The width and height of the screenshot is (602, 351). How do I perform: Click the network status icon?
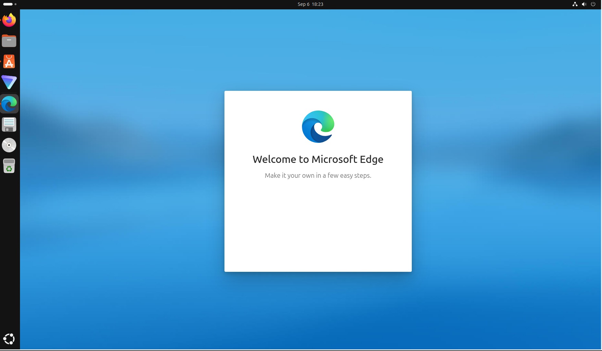pos(575,4)
